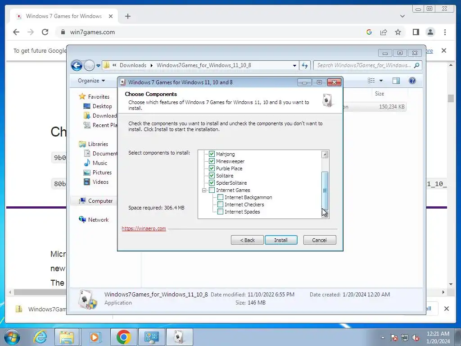Open Chrome tab search chevron
This screenshot has width=461, height=346.
coord(402,16)
